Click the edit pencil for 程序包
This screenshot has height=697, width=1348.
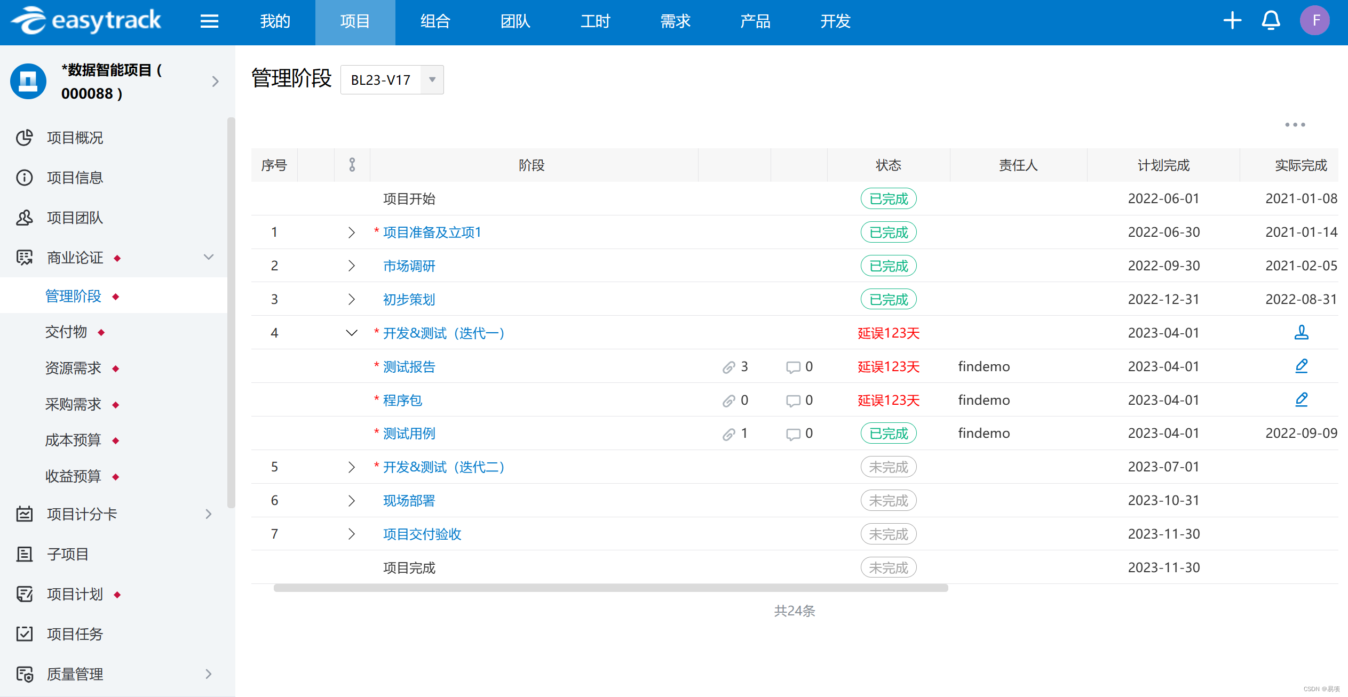point(1301,399)
